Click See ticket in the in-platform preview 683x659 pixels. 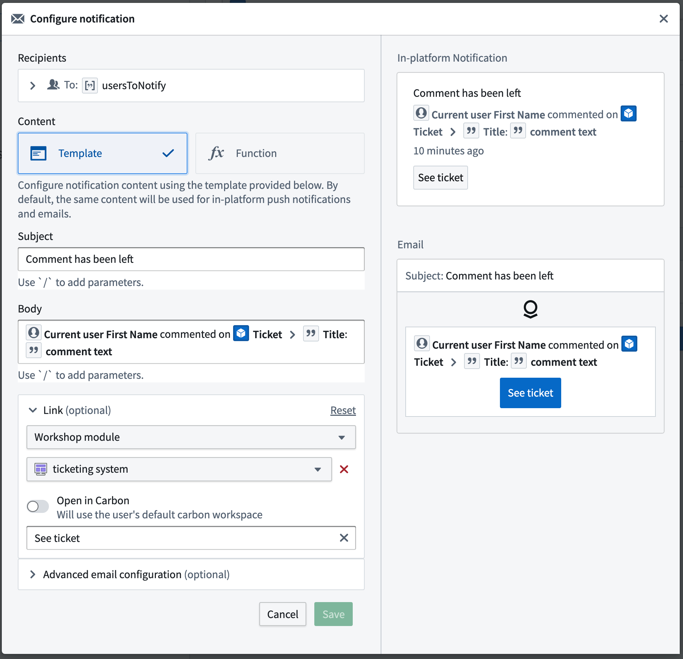440,178
